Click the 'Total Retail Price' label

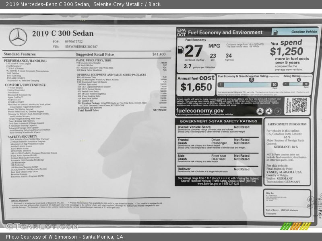88,110
